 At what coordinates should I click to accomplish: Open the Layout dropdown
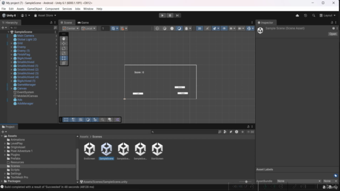tap(327, 15)
